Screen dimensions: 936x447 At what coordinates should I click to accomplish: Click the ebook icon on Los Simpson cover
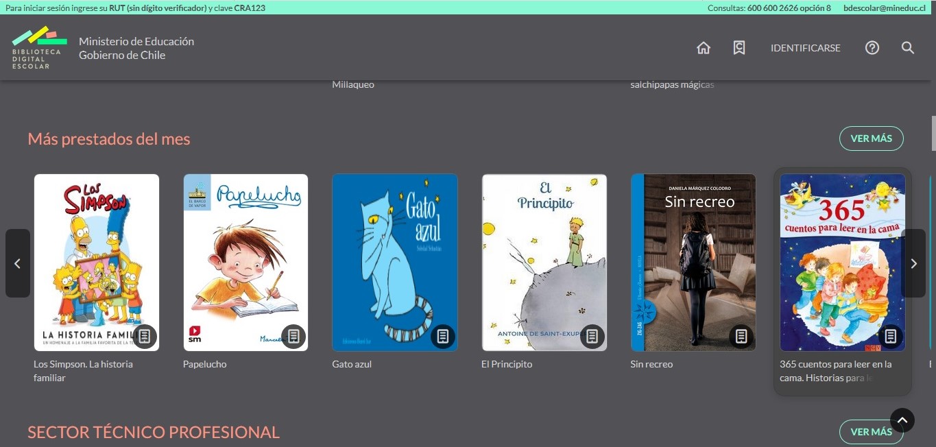[145, 336]
